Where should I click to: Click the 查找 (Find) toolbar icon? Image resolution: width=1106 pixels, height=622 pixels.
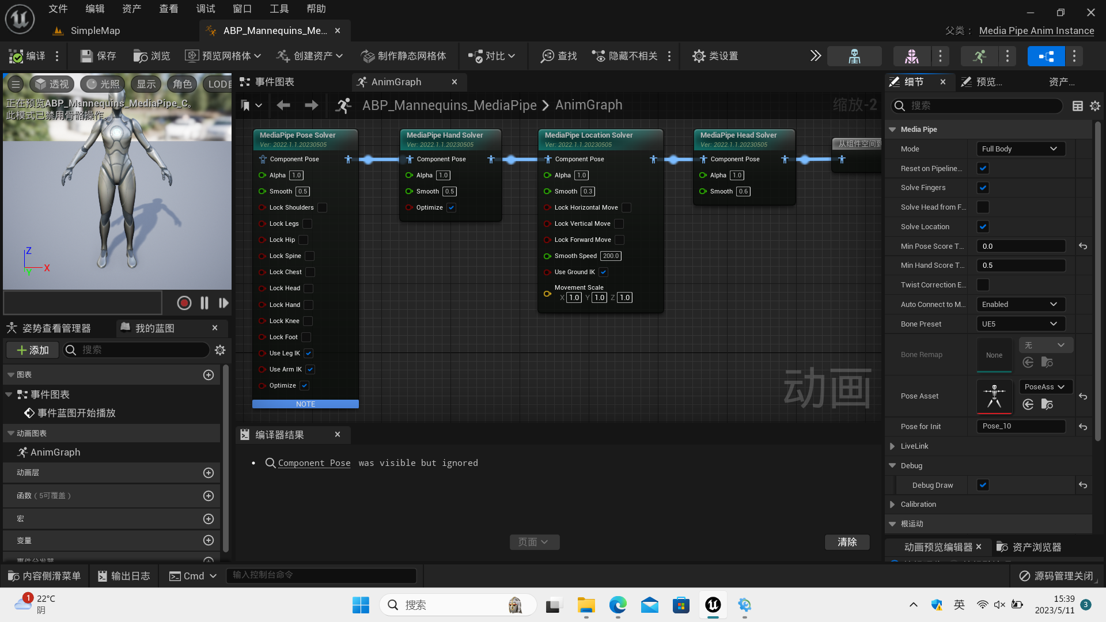(x=558, y=56)
